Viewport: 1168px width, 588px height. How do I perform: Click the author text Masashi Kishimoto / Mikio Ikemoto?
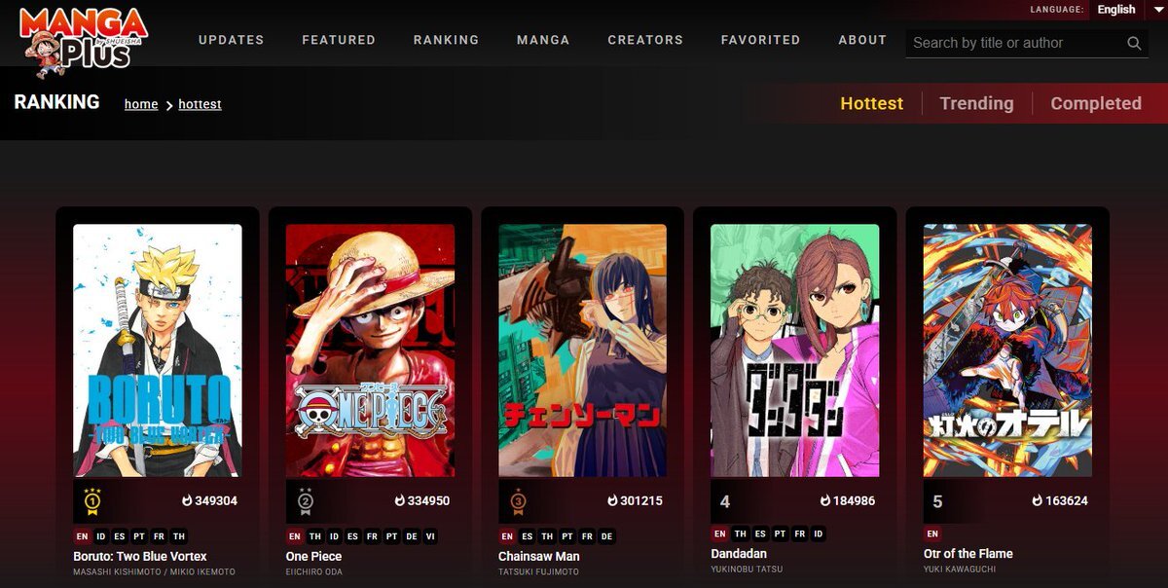coord(154,571)
